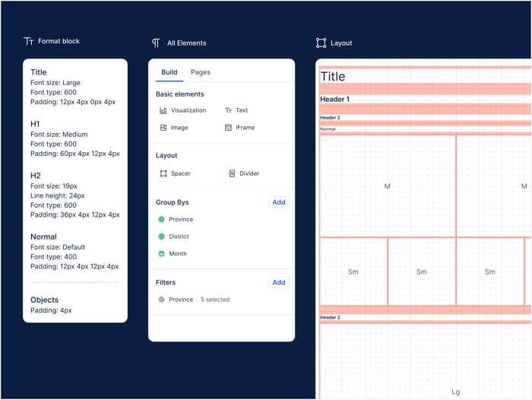The height and width of the screenshot is (400, 532).
Task: Add a new Group By
Action: pyautogui.click(x=279, y=202)
